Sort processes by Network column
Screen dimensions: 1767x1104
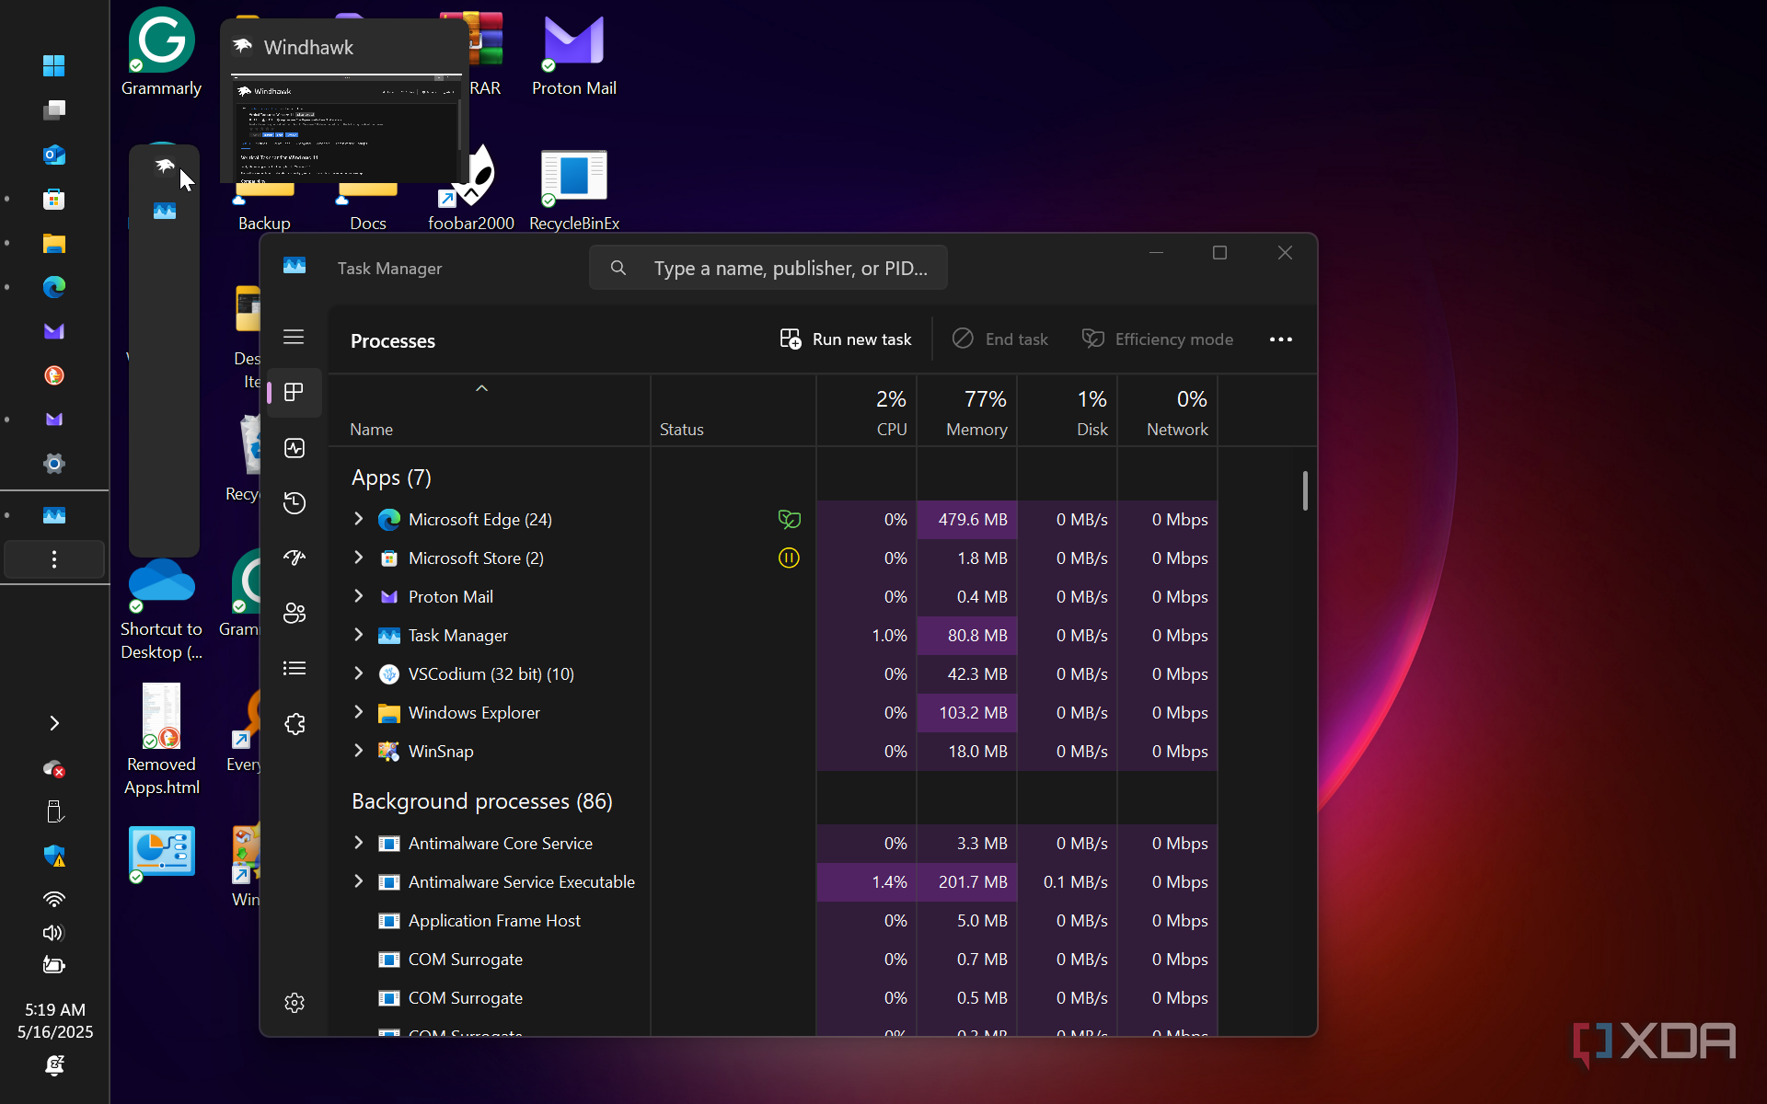point(1168,411)
